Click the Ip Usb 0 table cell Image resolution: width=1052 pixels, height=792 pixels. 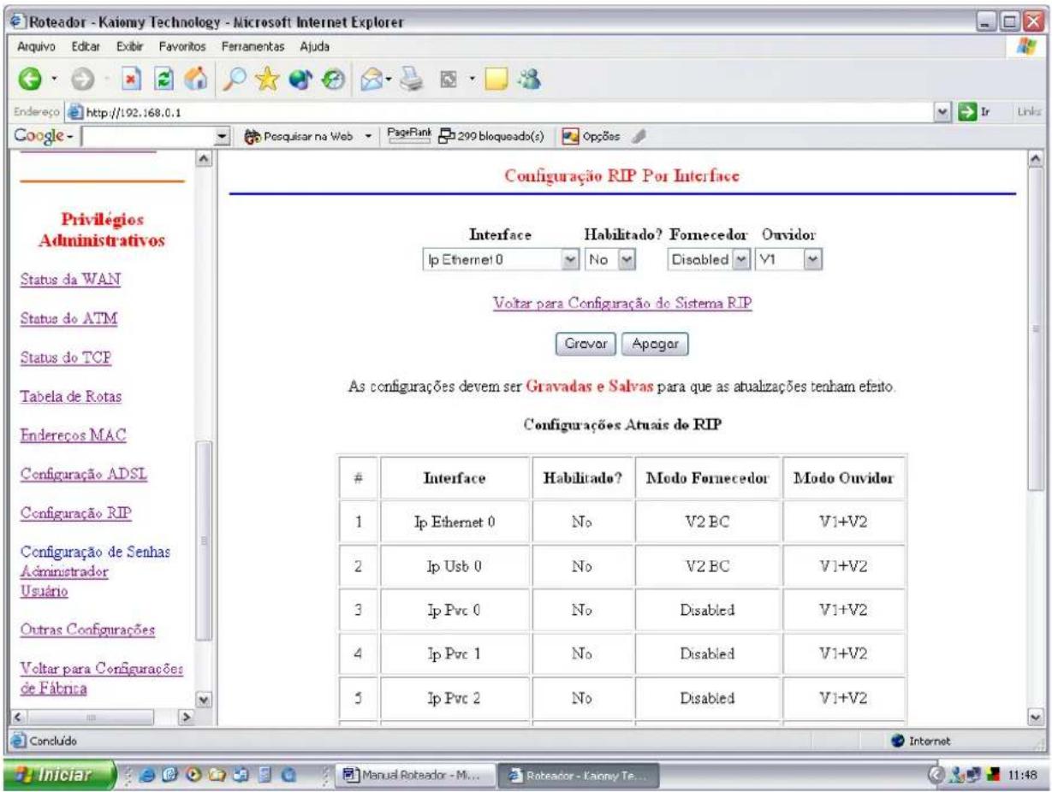[x=456, y=566]
